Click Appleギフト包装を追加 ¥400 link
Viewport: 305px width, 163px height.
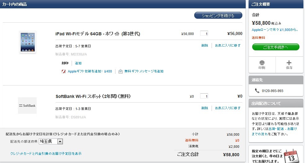(90, 71)
